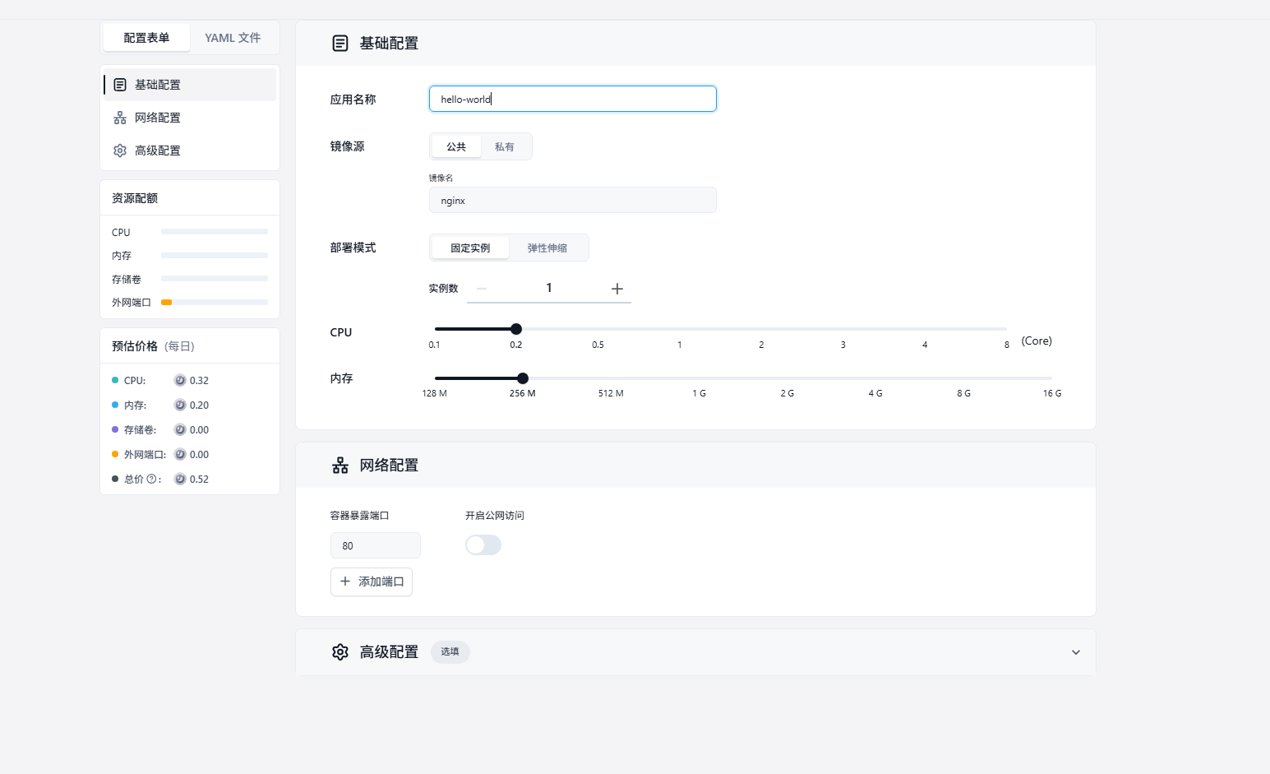Enable the 开启公网访问 switch
Image resolution: width=1270 pixels, height=774 pixels.
click(483, 545)
